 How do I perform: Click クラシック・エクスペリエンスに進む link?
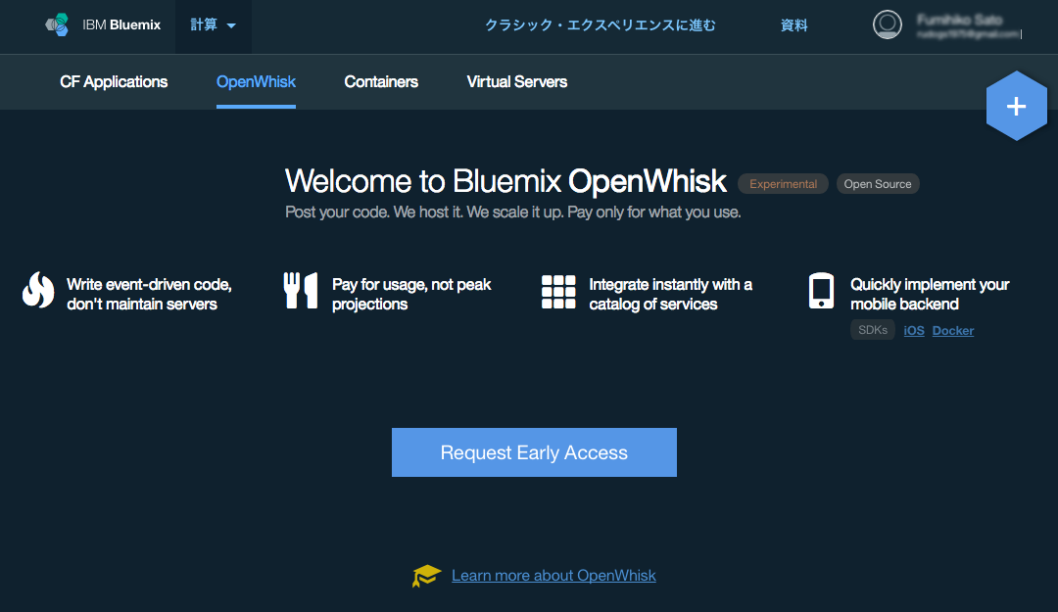(x=601, y=24)
